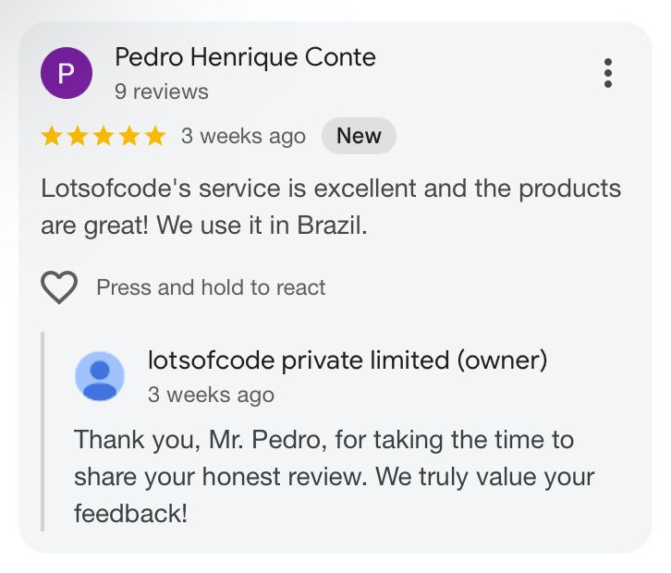The height and width of the screenshot is (573, 671).
Task: Open lotsofcode private limited owner name
Action: coord(348,360)
